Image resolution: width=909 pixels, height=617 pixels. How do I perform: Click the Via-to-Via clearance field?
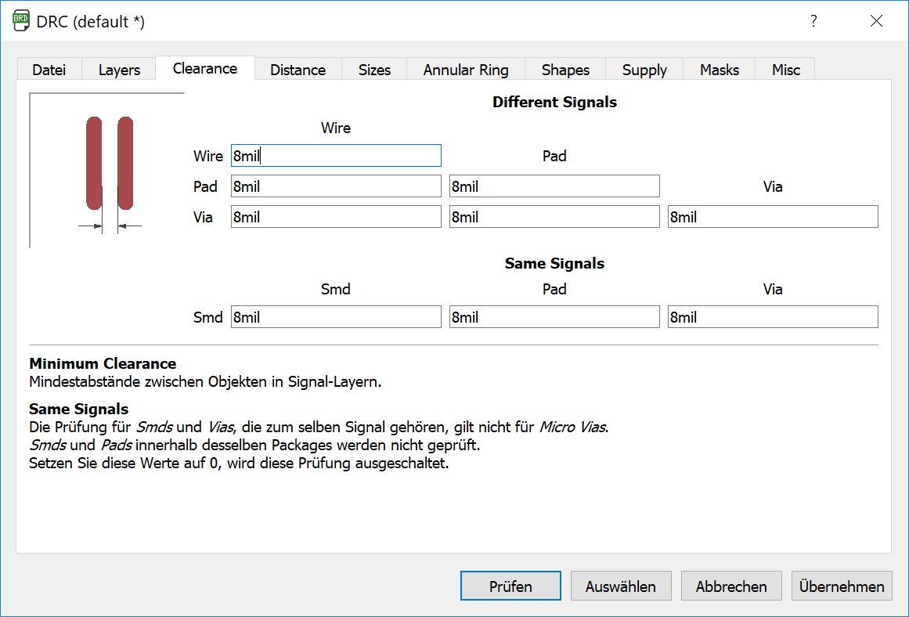tap(773, 217)
